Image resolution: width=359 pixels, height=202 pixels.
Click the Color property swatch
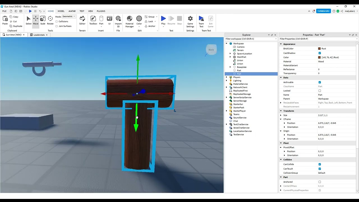319,57
